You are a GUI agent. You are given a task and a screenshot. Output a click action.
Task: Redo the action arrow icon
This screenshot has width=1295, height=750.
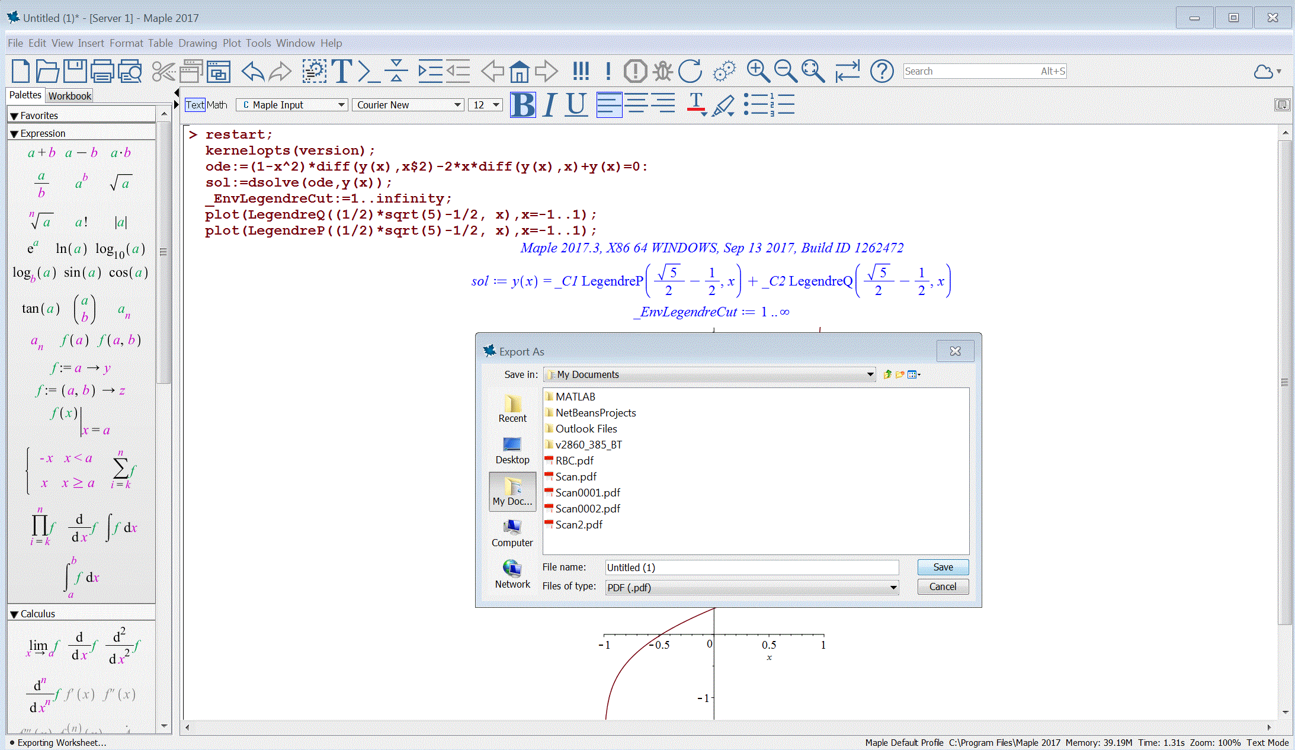pyautogui.click(x=280, y=71)
